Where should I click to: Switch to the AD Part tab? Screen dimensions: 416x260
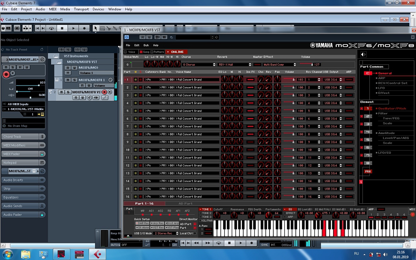(186, 204)
